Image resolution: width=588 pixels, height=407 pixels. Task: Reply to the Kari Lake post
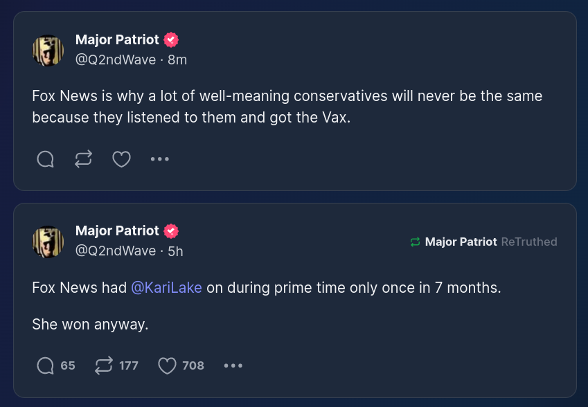tap(46, 365)
